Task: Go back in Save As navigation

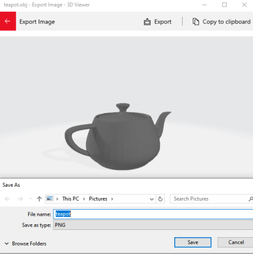Action: [7, 198]
